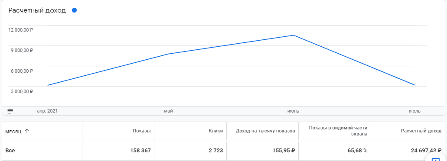Click the 6 000,00 ₽ axis value

pyautogui.click(x=23, y=71)
